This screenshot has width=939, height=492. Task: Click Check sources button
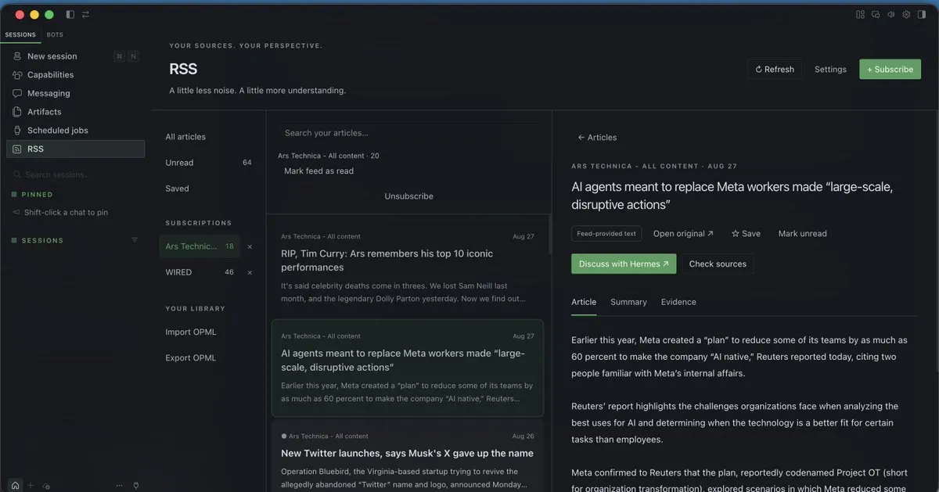(x=718, y=264)
